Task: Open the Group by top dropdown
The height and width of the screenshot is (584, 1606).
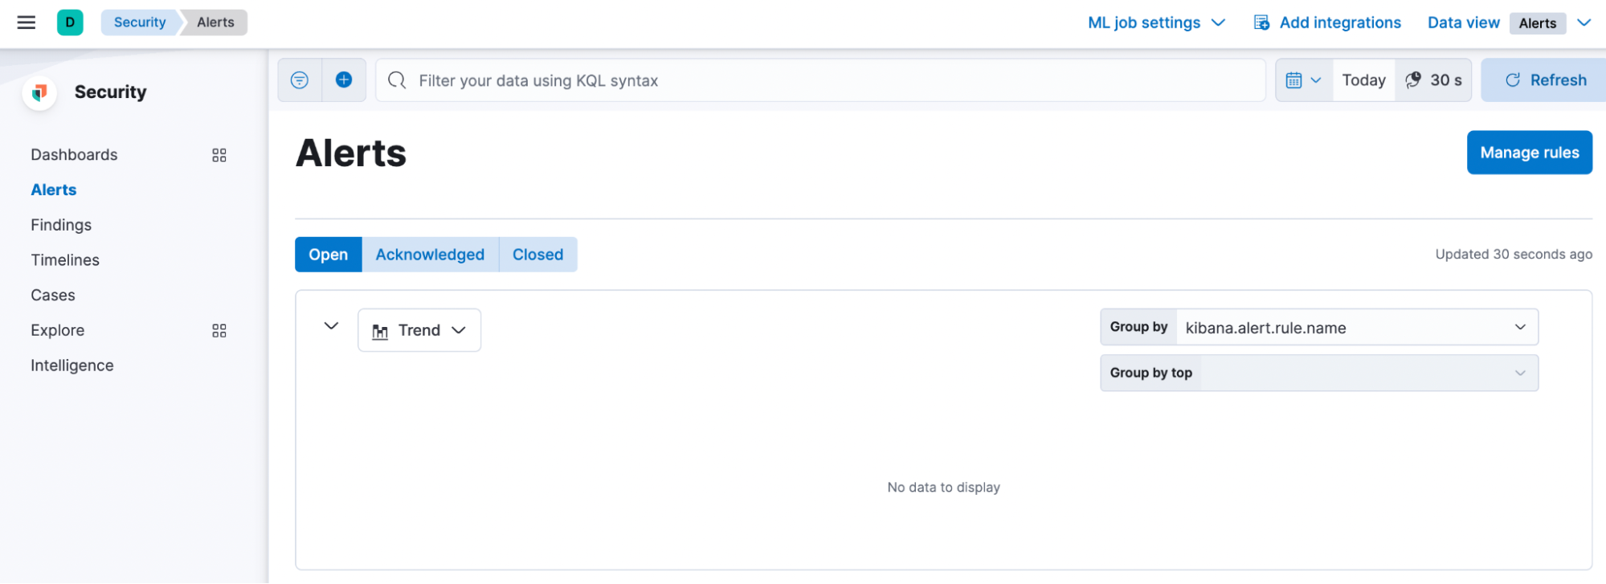Action: [1319, 374]
